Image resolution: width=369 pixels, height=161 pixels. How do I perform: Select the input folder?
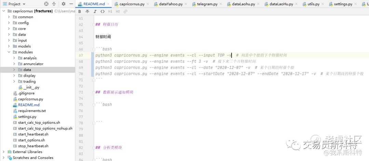tap(22, 40)
